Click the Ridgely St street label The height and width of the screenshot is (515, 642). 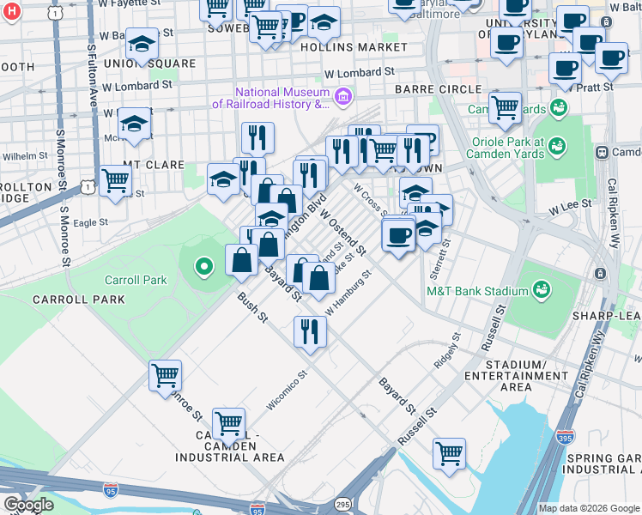447,351
